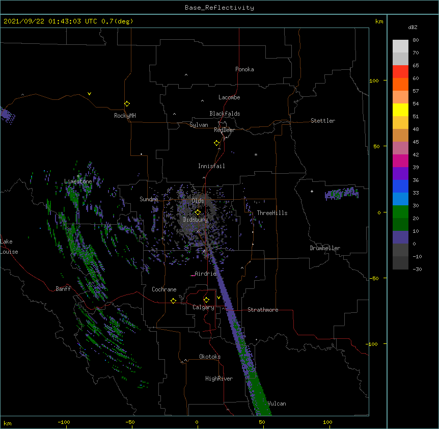This screenshot has width=439, height=429.
Task: Select the yellow diamond marker above the Calgary label
Action: point(206,300)
